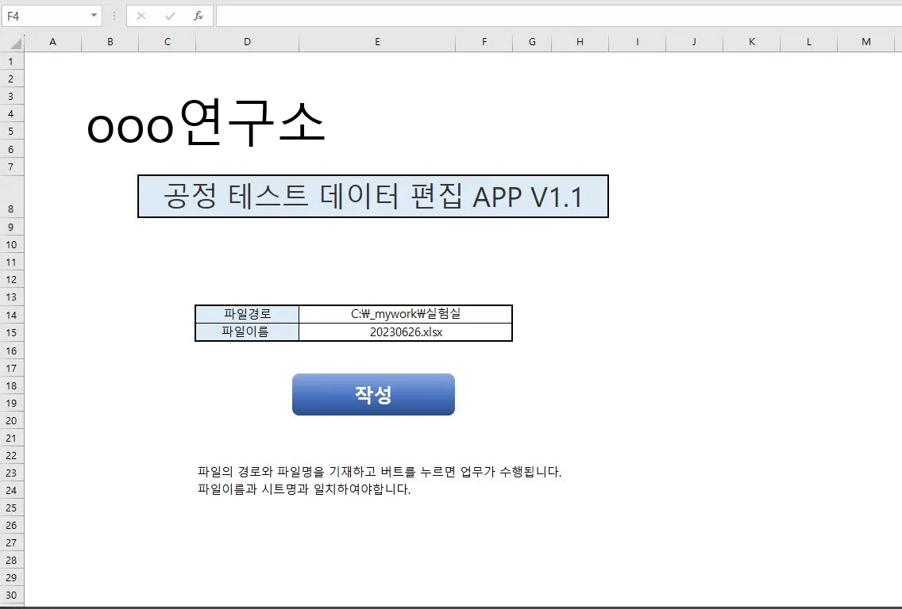Image resolution: width=902 pixels, height=609 pixels.
Task: Select column M by clicking its header
Action: pos(865,42)
